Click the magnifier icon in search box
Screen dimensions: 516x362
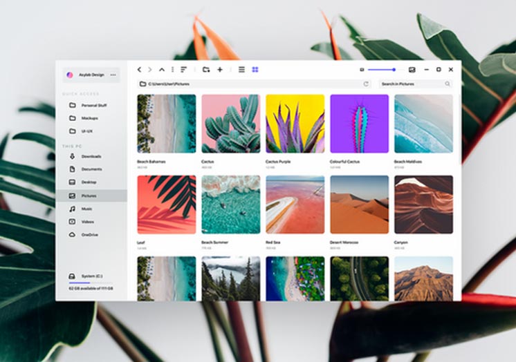(x=448, y=84)
